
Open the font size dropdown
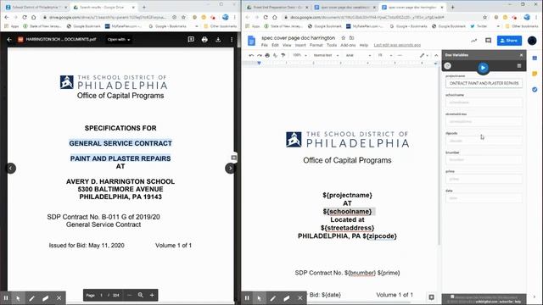[x=384, y=55]
